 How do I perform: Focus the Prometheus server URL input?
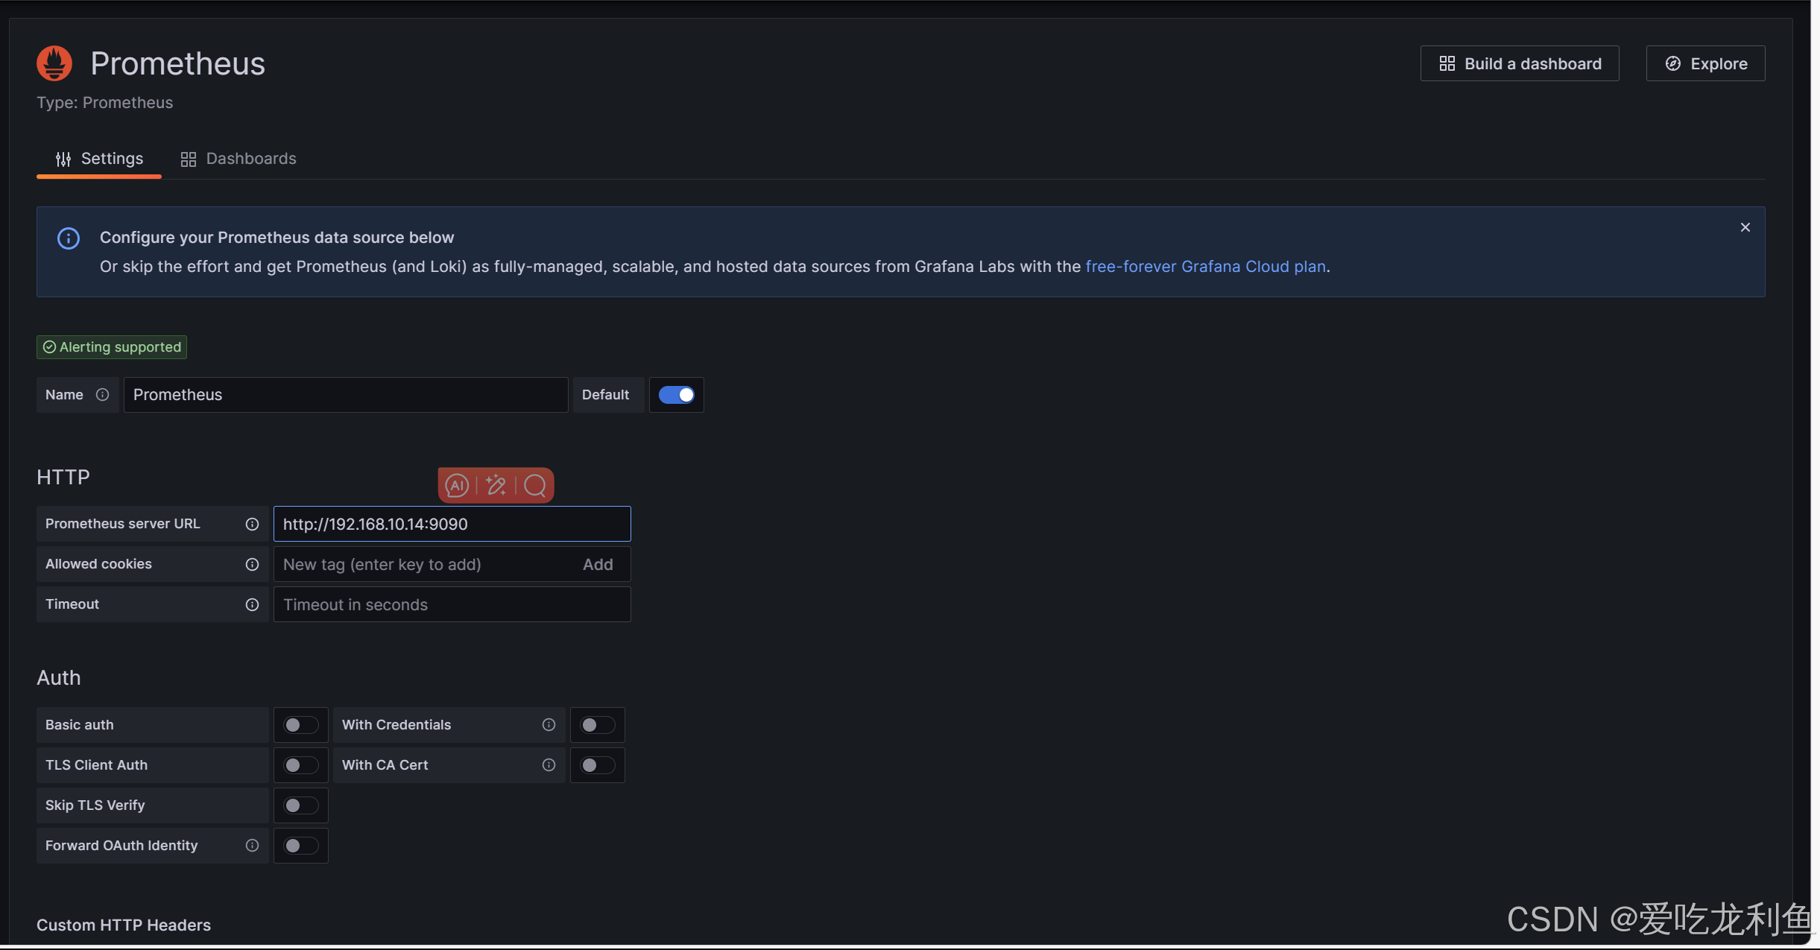(x=452, y=524)
